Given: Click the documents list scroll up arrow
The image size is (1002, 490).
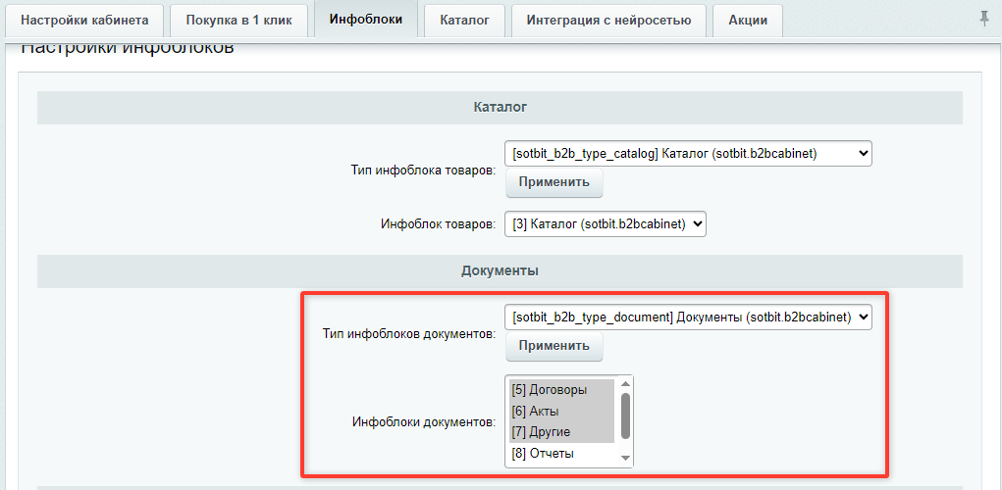Looking at the screenshot, I should click(625, 383).
